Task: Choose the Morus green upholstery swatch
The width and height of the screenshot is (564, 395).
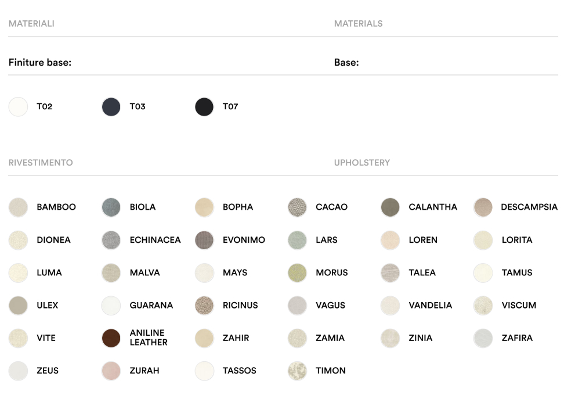Action: click(297, 272)
